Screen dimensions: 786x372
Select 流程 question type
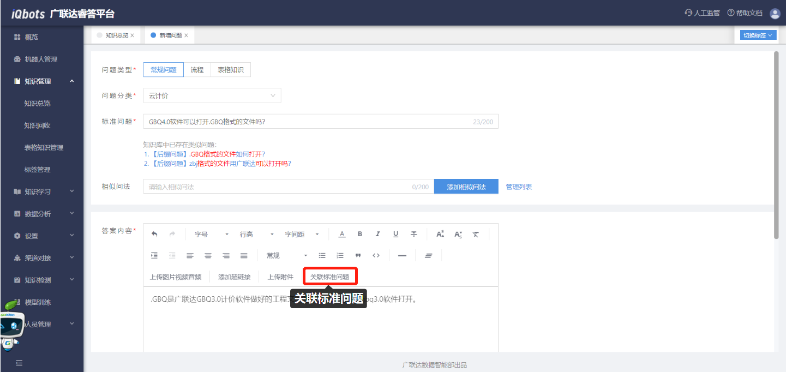tap(197, 70)
